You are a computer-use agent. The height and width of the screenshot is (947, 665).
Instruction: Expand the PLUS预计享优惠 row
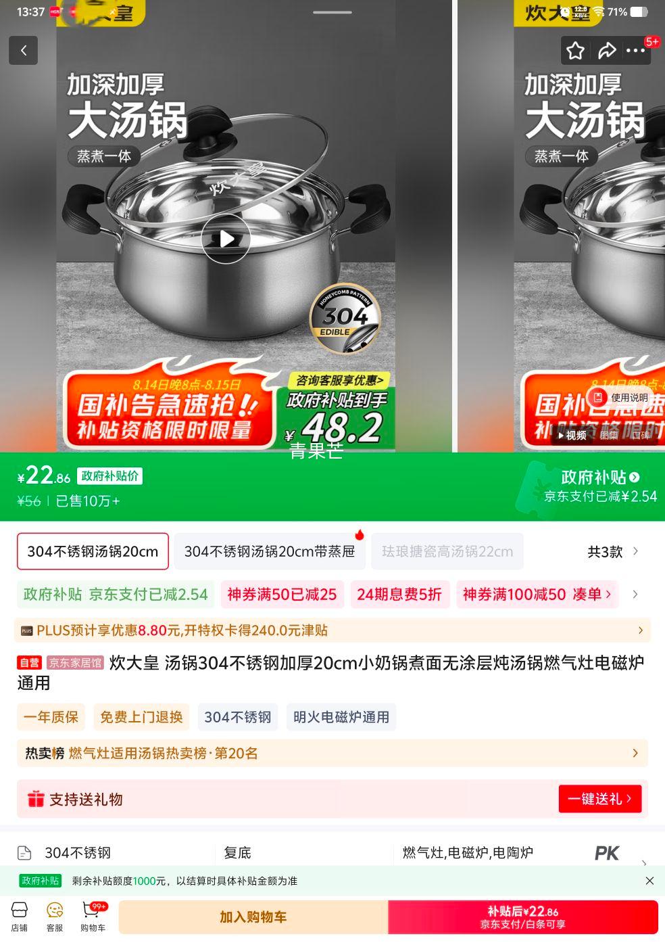(332, 630)
